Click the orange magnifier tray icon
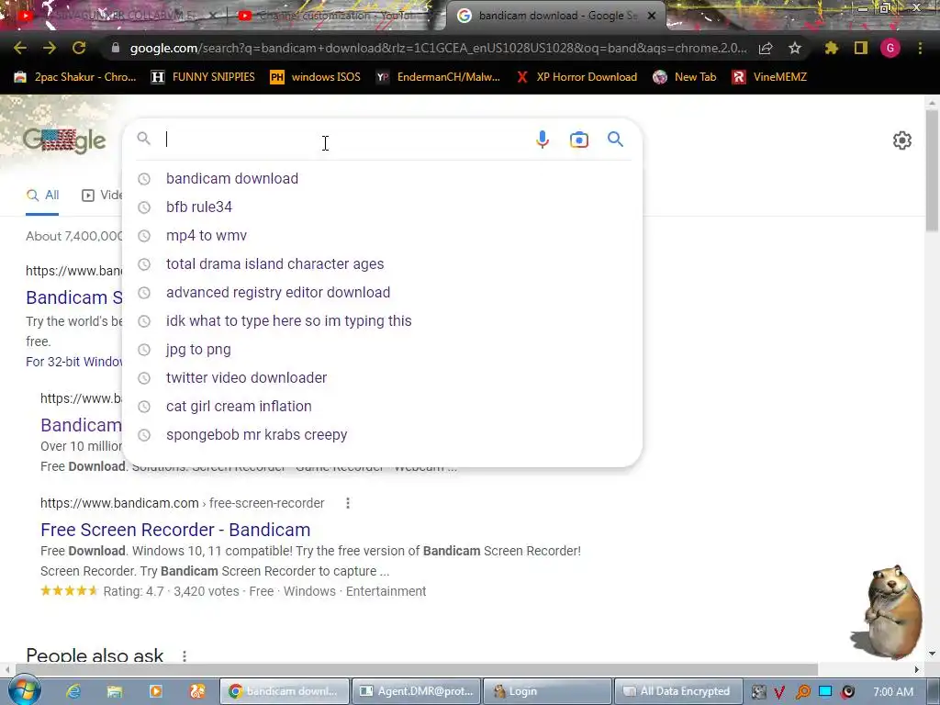Image resolution: width=940 pixels, height=705 pixels. 802,692
